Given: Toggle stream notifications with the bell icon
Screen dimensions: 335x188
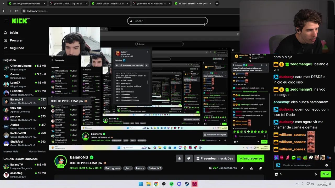Looking at the screenshot, I should coord(180,158).
